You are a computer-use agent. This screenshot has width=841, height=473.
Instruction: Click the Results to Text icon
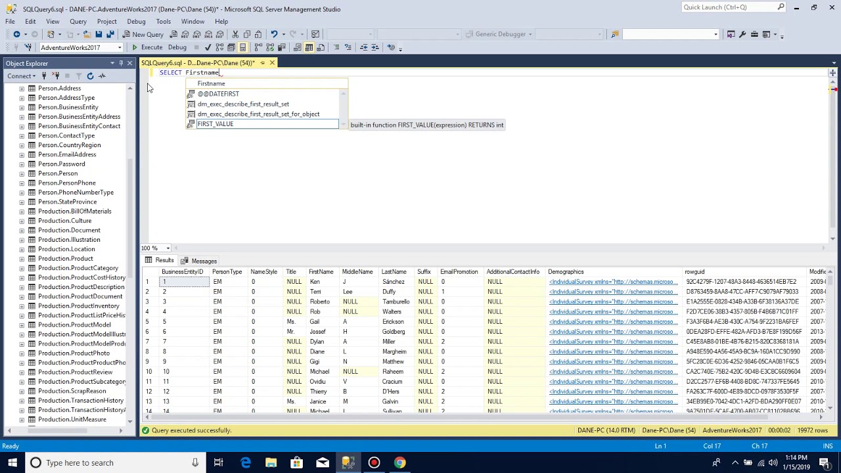tap(298, 47)
